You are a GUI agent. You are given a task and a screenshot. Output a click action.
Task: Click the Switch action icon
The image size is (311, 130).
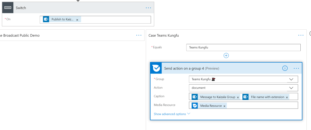(x=8, y=8)
